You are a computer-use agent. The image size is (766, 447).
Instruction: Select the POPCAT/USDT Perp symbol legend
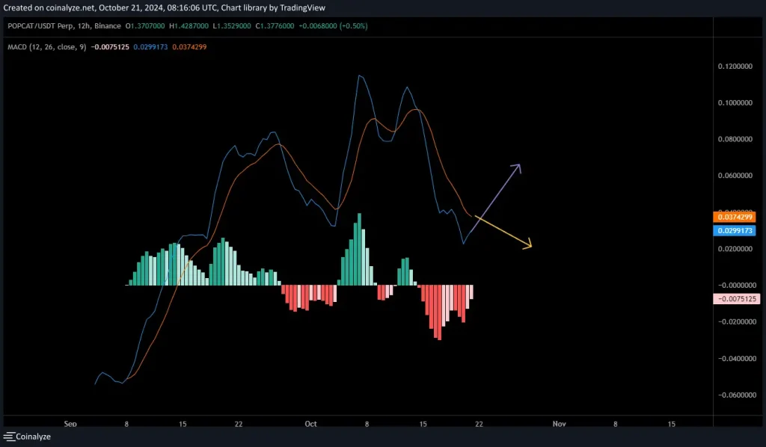tap(41, 25)
